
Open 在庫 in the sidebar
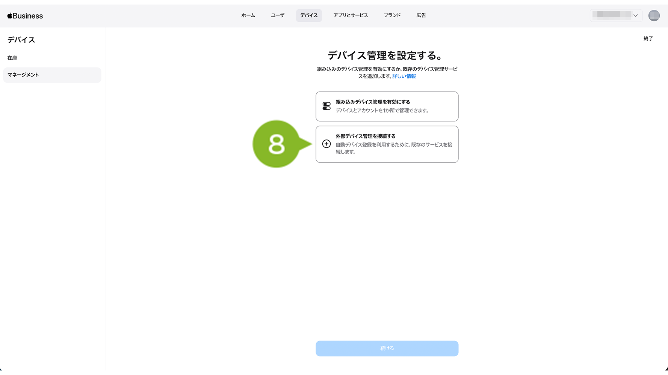(x=12, y=58)
